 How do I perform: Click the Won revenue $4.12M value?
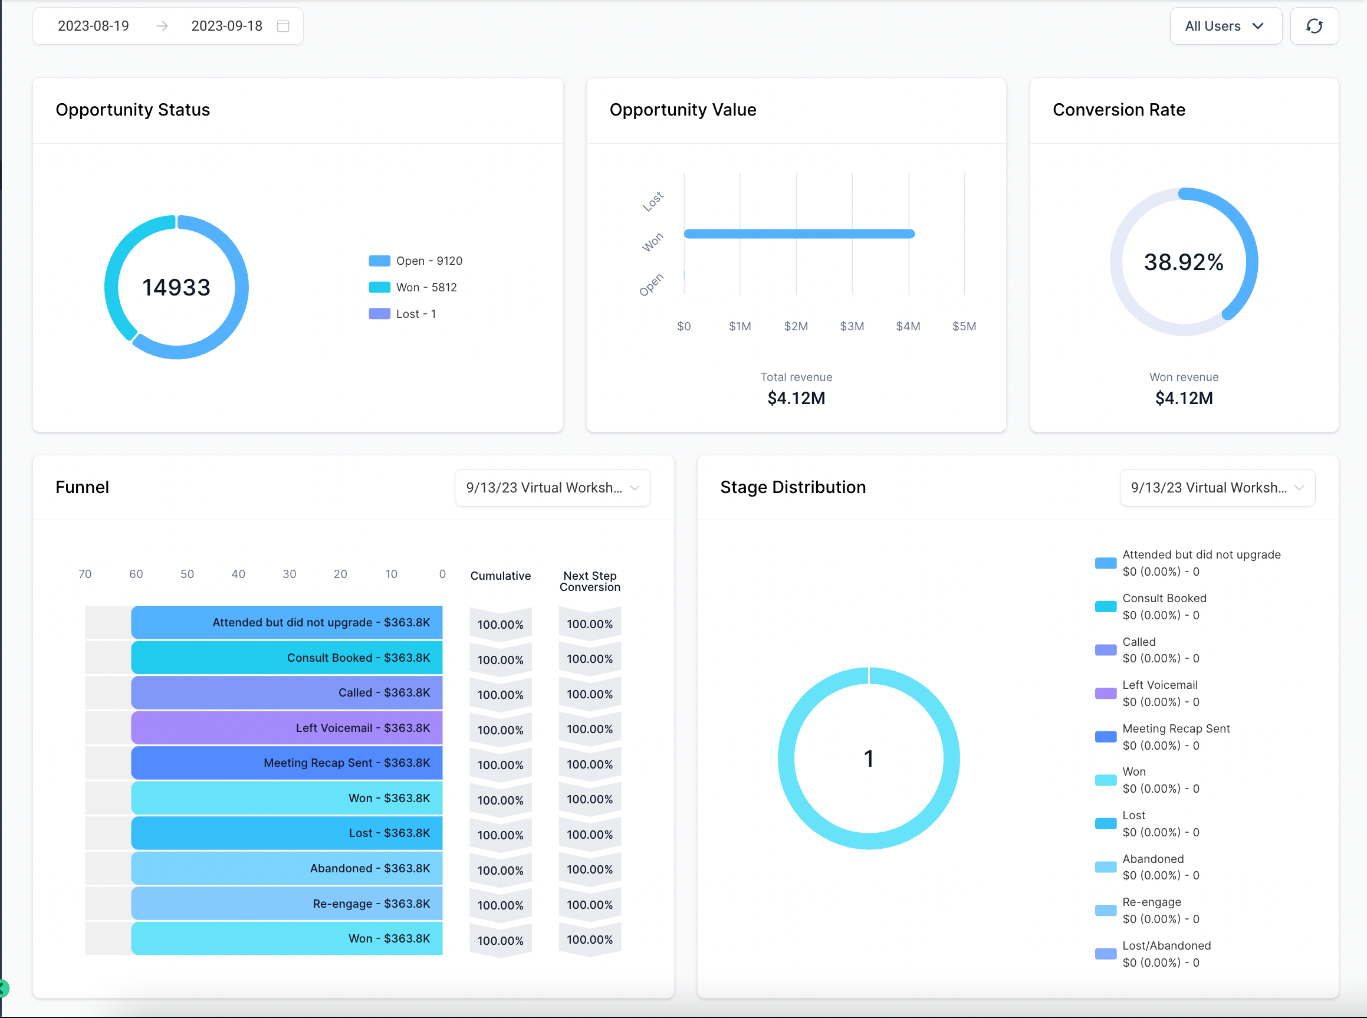[x=1184, y=398]
